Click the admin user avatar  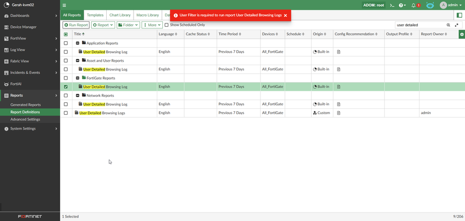click(443, 5)
